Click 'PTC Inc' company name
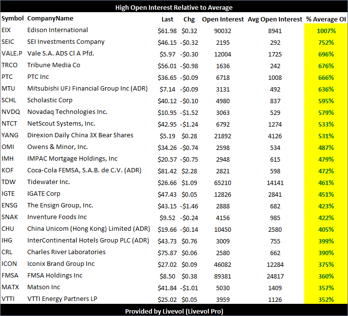Viewport: 348px width, 316px height. [38, 77]
